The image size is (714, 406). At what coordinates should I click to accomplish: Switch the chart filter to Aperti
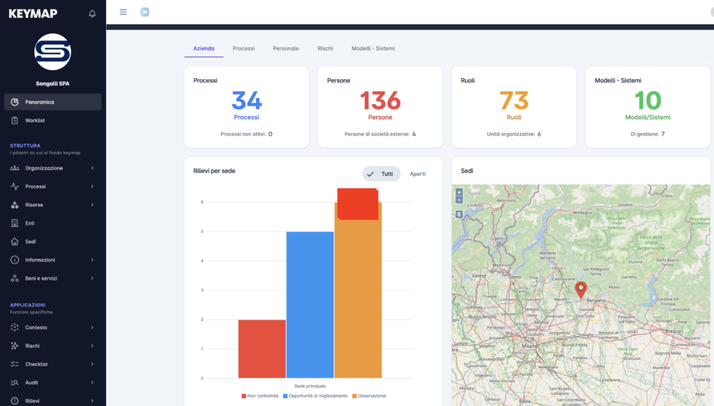[x=418, y=174]
